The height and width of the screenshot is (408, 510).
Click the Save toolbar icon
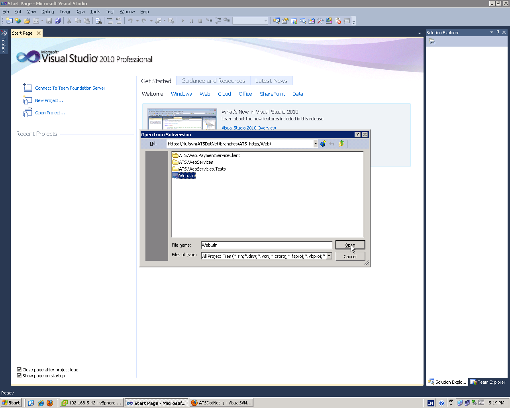[49, 21]
